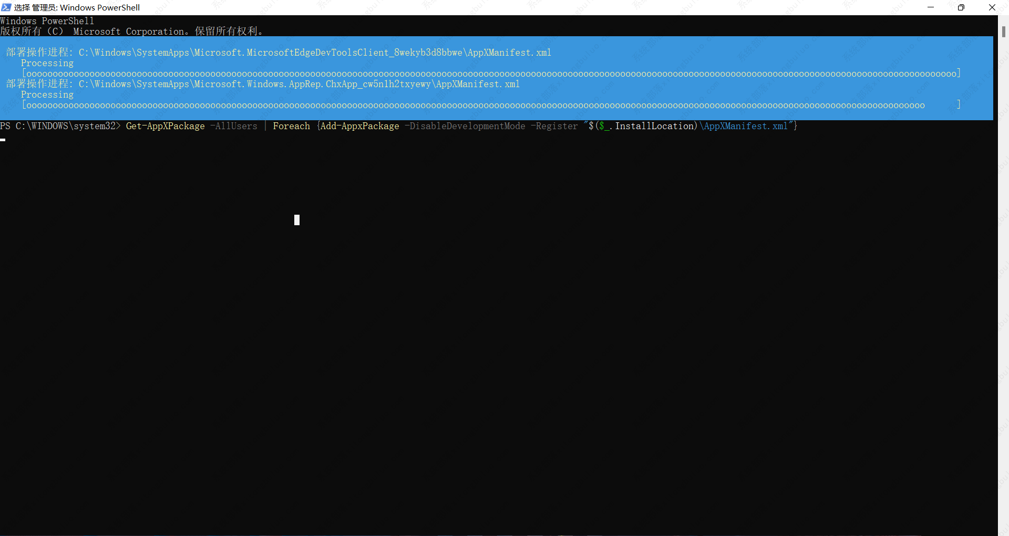Click the Get-AppXPackage command text
Viewport: 1009px width, 536px height.
(x=165, y=126)
